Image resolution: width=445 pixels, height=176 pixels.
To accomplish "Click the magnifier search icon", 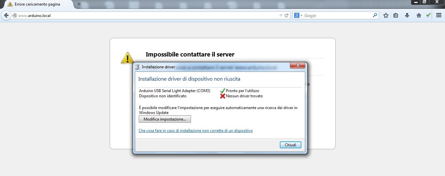I will [x=375, y=15].
